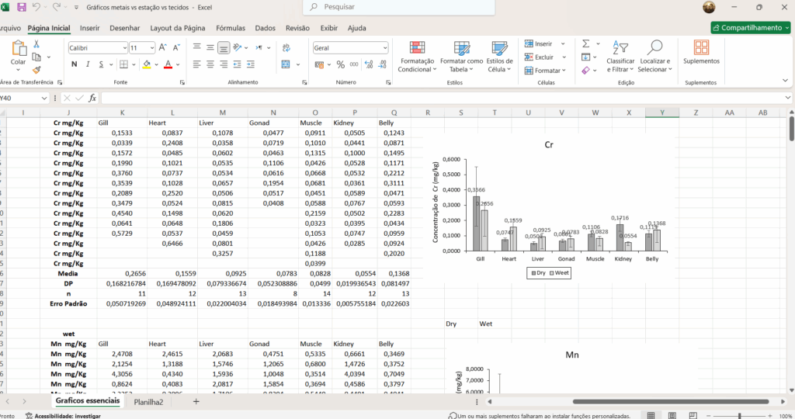
Task: Toggle the middle vertical align button
Action: [224, 47]
